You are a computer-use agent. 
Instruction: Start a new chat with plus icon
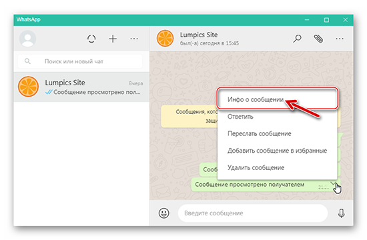click(x=113, y=39)
